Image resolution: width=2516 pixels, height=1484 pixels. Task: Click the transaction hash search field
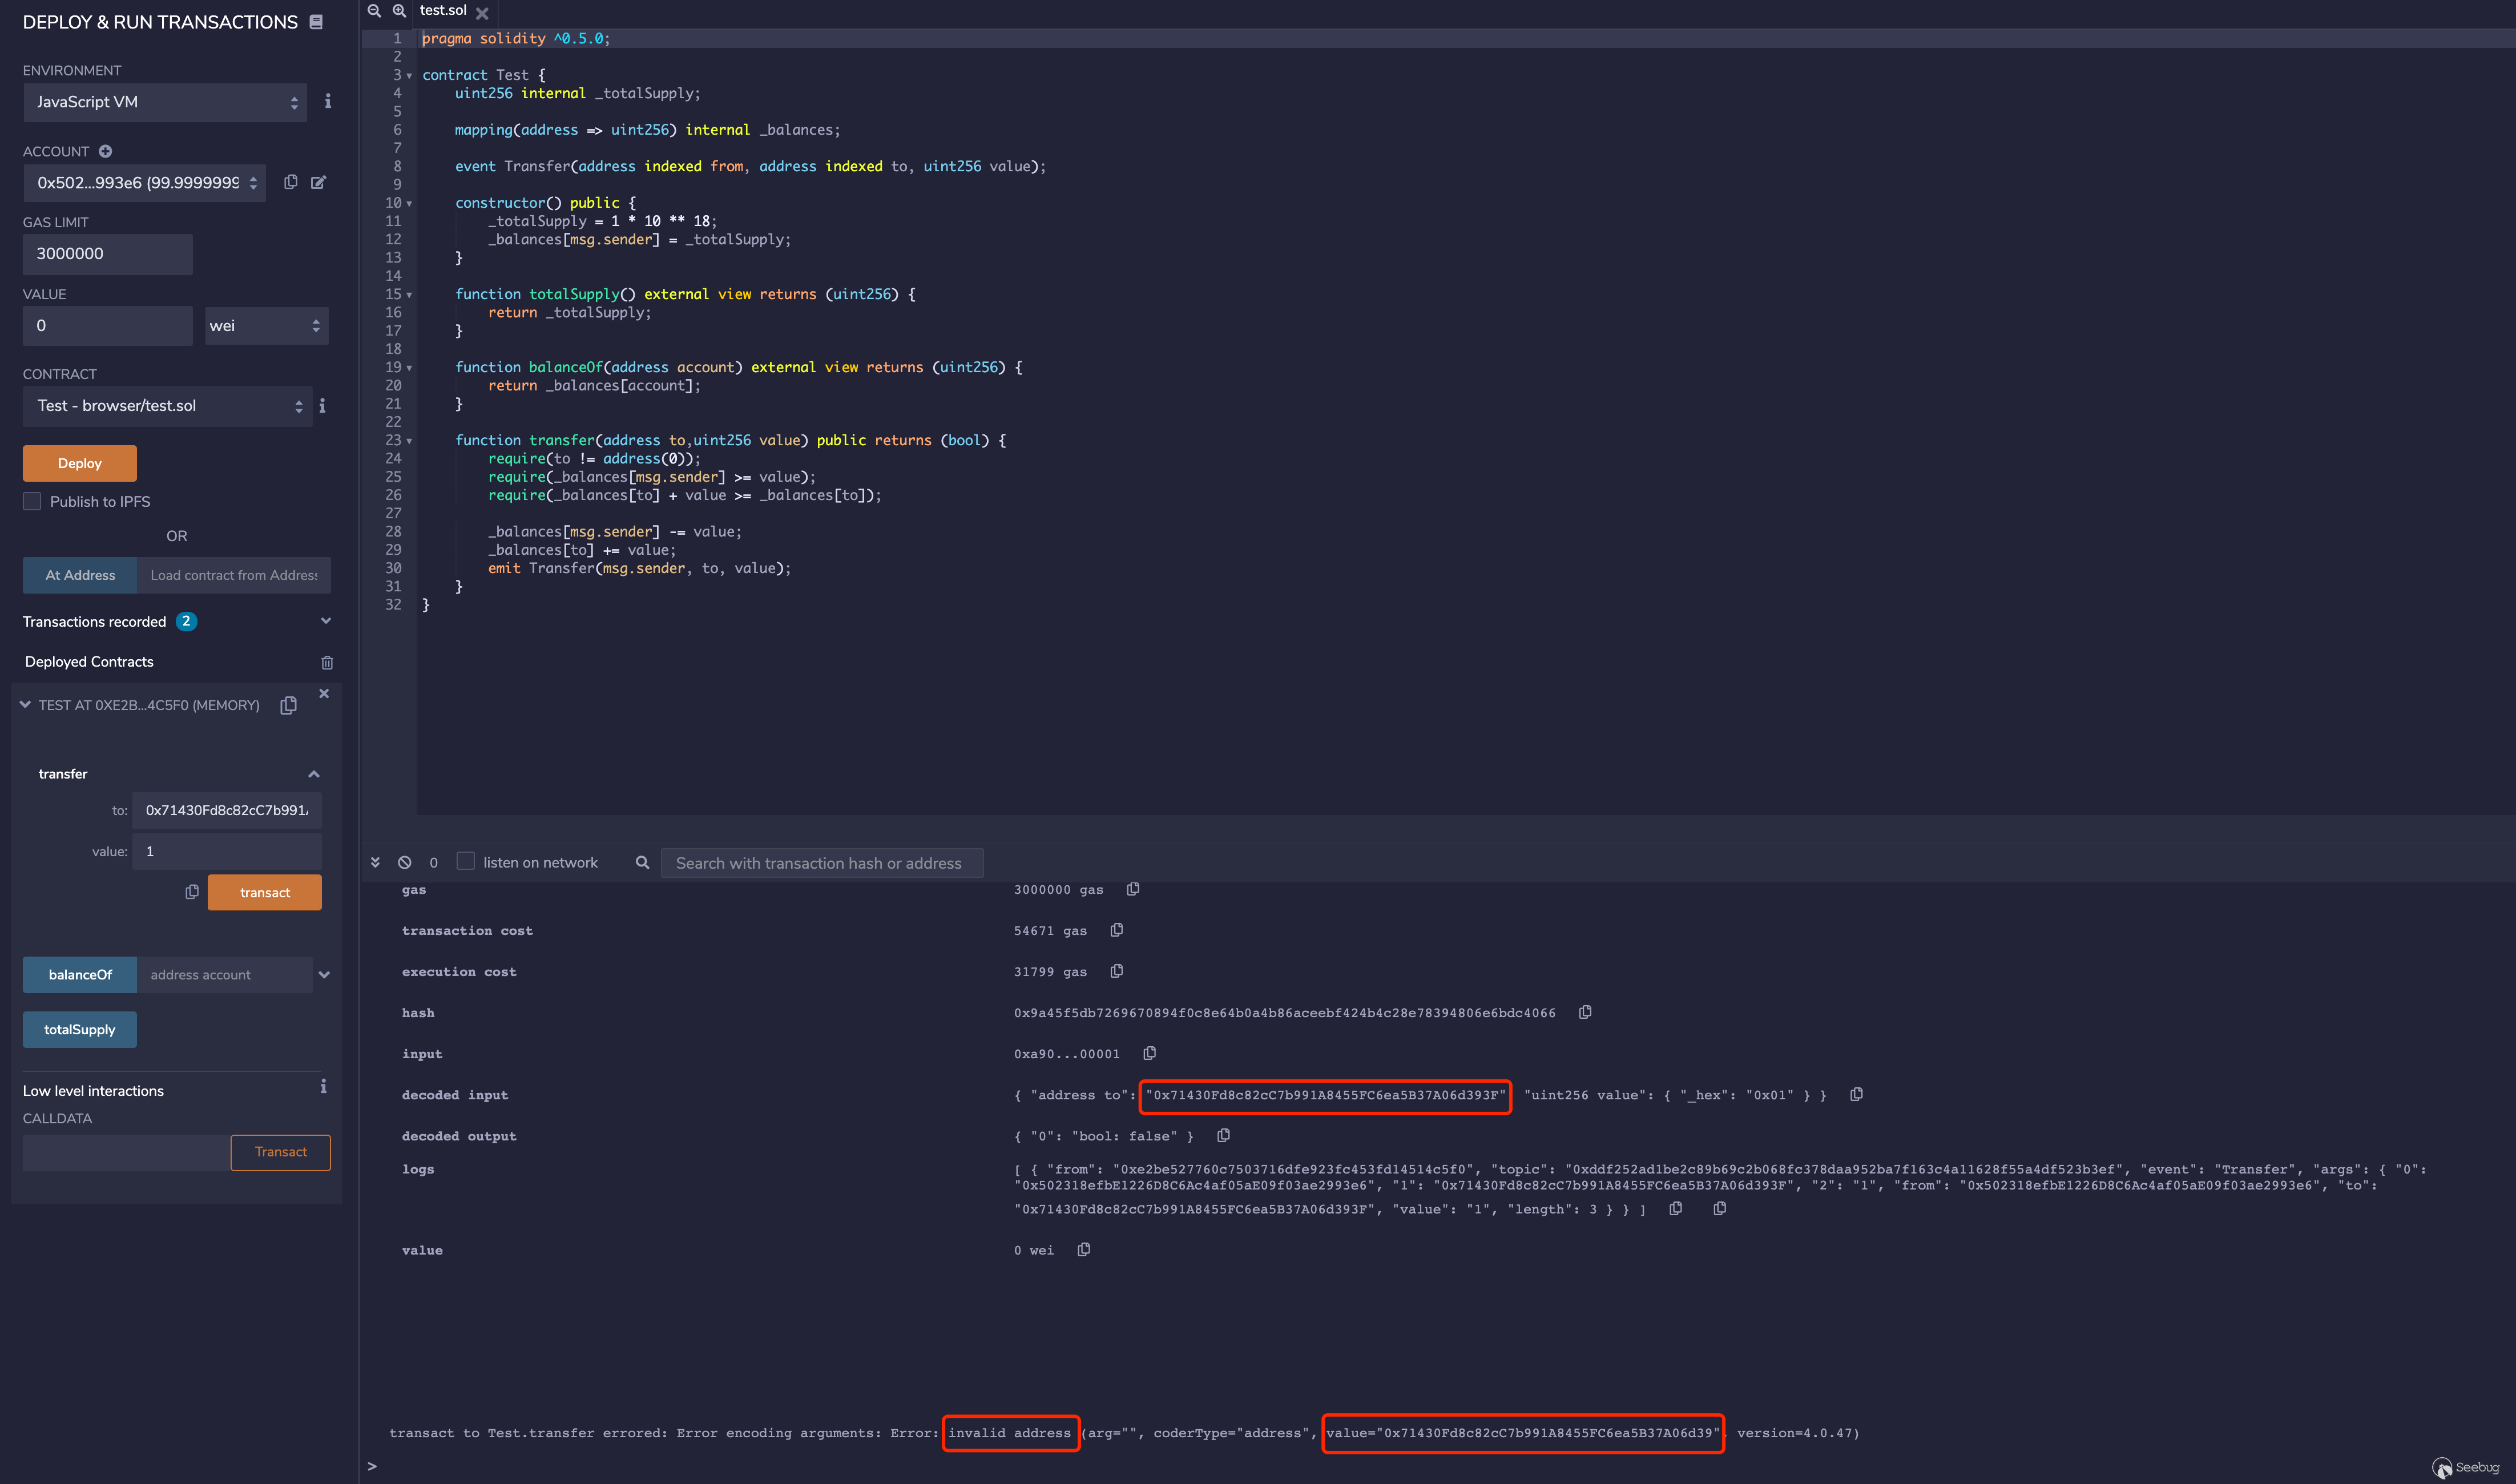pos(821,863)
